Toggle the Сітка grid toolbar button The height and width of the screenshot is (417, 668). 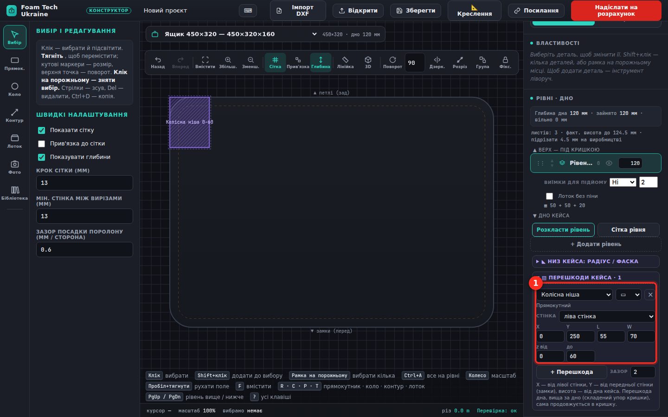pos(275,63)
